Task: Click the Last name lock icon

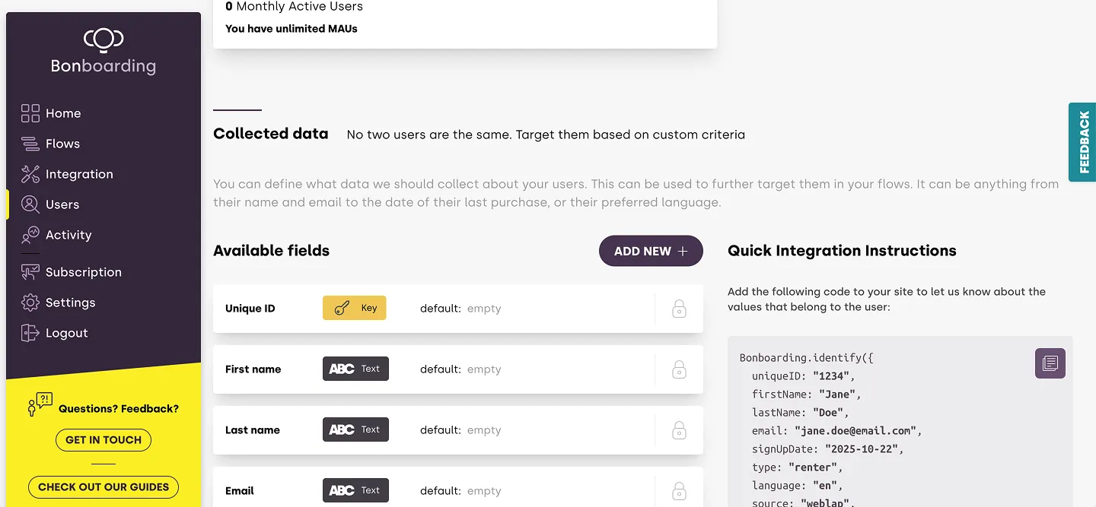Action: (679, 430)
